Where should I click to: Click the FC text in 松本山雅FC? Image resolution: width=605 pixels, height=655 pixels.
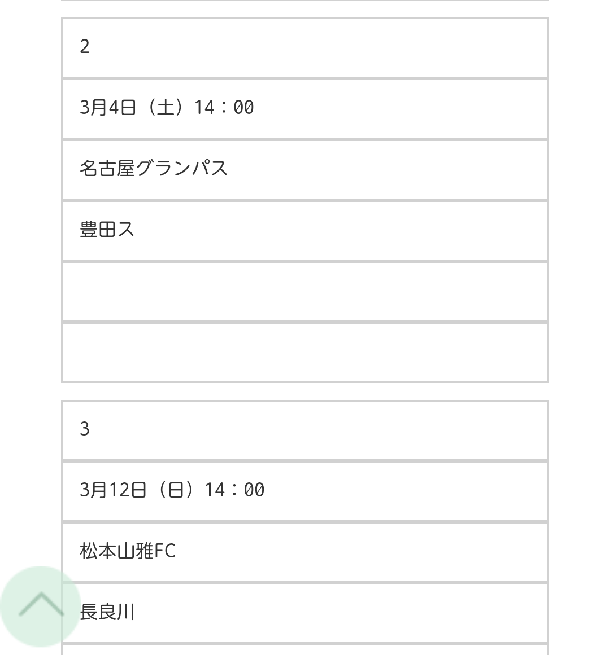point(165,551)
